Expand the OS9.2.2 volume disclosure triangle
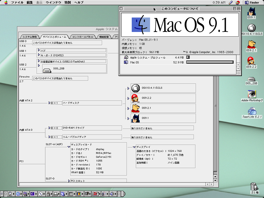This screenshot has height=198, width=264. coord(128,98)
